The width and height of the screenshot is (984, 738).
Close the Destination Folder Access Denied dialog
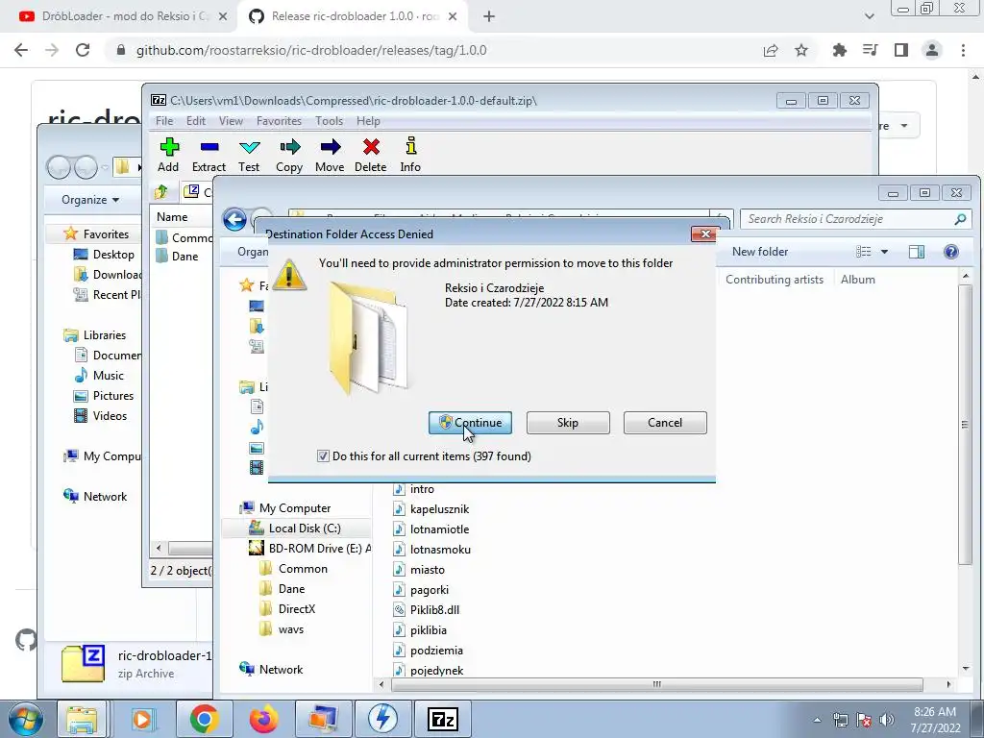tap(704, 234)
